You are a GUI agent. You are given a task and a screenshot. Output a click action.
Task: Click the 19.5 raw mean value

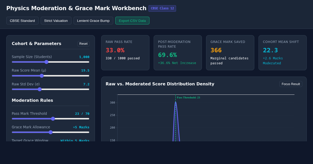85,70
